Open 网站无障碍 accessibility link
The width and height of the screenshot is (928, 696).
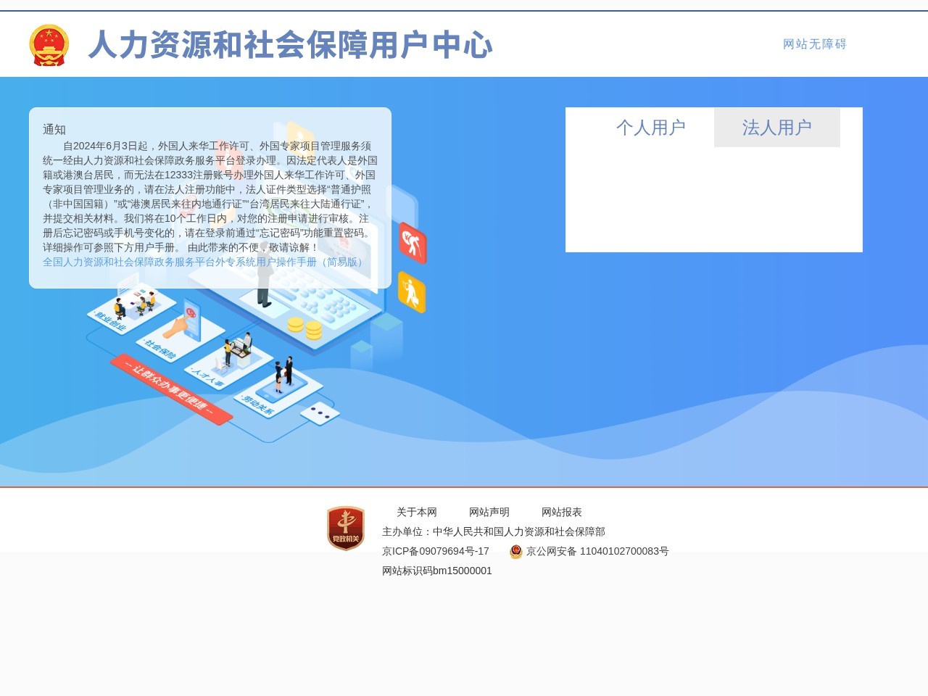pyautogui.click(x=815, y=44)
